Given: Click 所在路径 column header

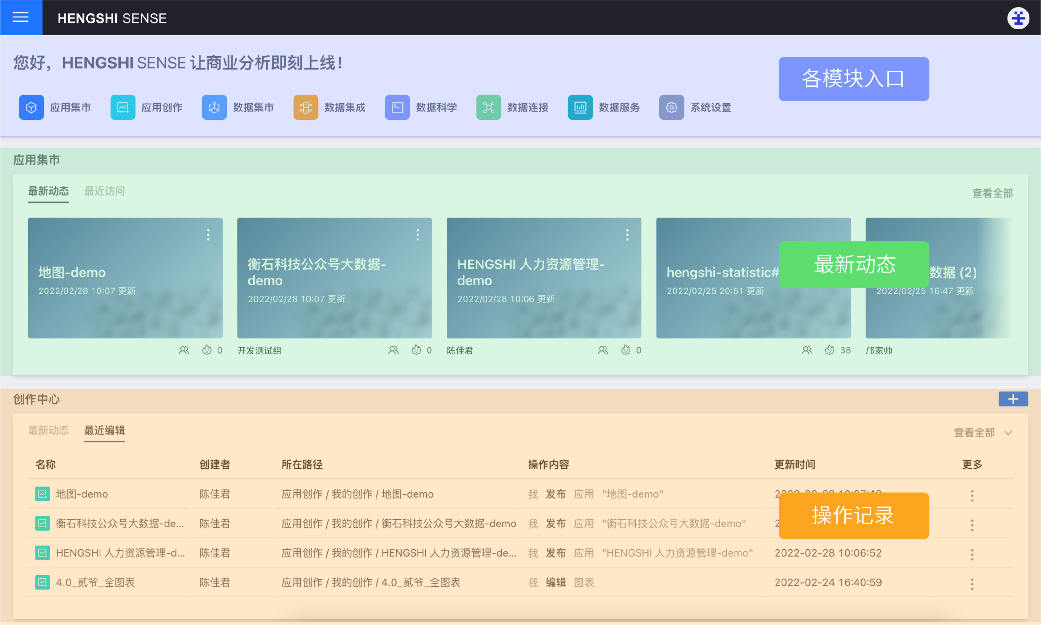Looking at the screenshot, I should click(302, 465).
